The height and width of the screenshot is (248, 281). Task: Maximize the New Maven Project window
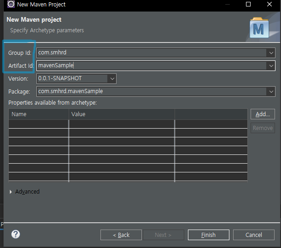coord(248,4)
